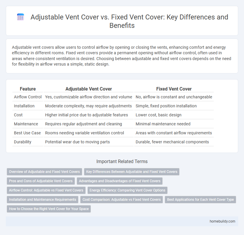Click the Airflow Control comparison tag

(x=46, y=190)
